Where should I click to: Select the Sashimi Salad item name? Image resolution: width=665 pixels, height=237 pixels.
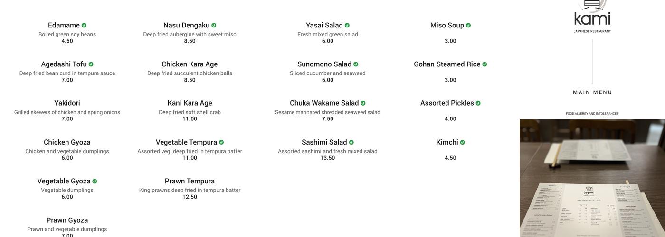(x=324, y=142)
